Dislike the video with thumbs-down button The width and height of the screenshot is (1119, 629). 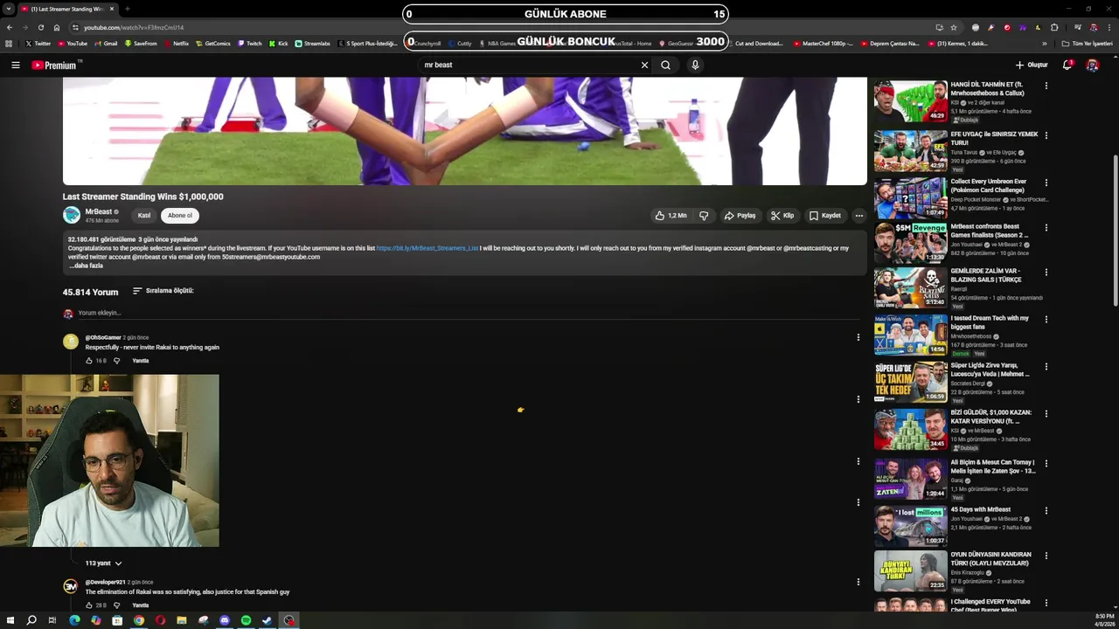(x=704, y=215)
